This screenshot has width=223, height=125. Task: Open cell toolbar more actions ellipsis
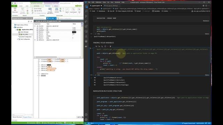pos(108,46)
